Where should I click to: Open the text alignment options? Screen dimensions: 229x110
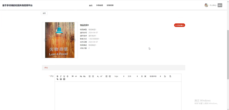pyautogui.click(x=165, y=76)
